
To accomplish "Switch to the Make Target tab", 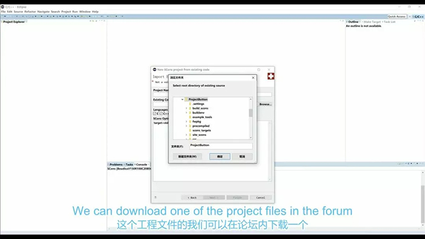I will (x=372, y=22).
